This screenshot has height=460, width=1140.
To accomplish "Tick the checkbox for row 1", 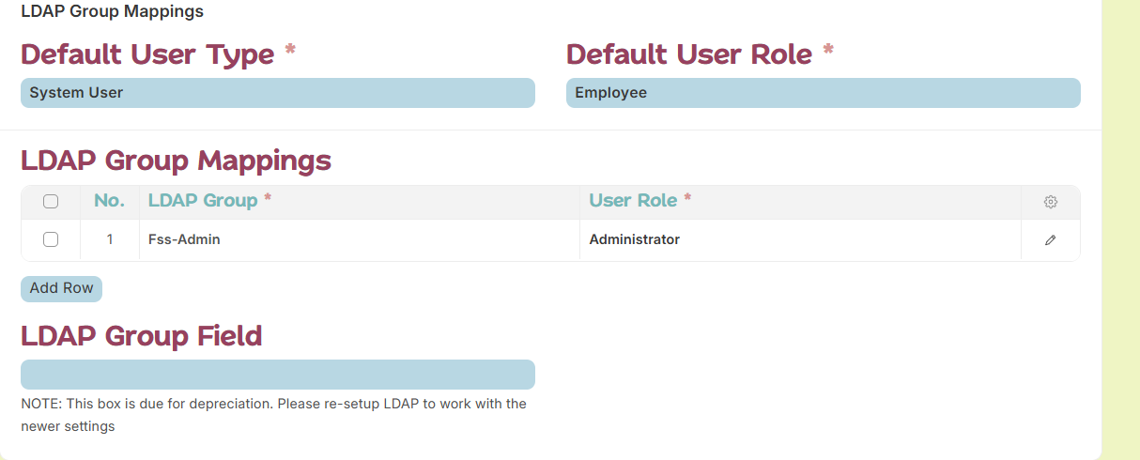I will [x=51, y=239].
